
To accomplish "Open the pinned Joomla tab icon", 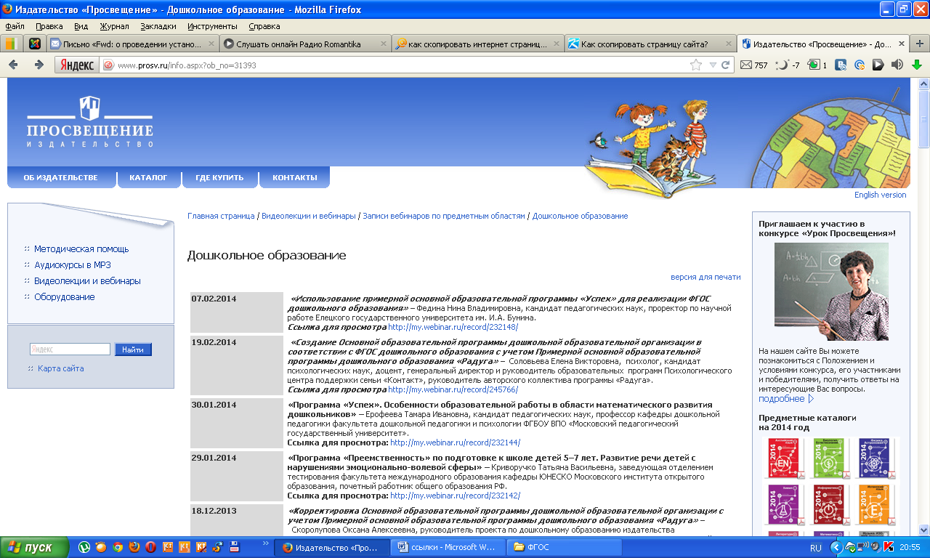I will click(x=34, y=44).
